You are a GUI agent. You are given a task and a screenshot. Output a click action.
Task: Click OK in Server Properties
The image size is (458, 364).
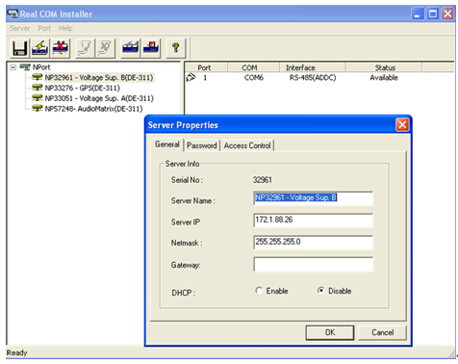coord(330,332)
